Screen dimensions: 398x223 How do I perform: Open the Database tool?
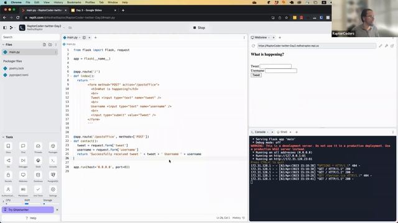(x=38, y=177)
